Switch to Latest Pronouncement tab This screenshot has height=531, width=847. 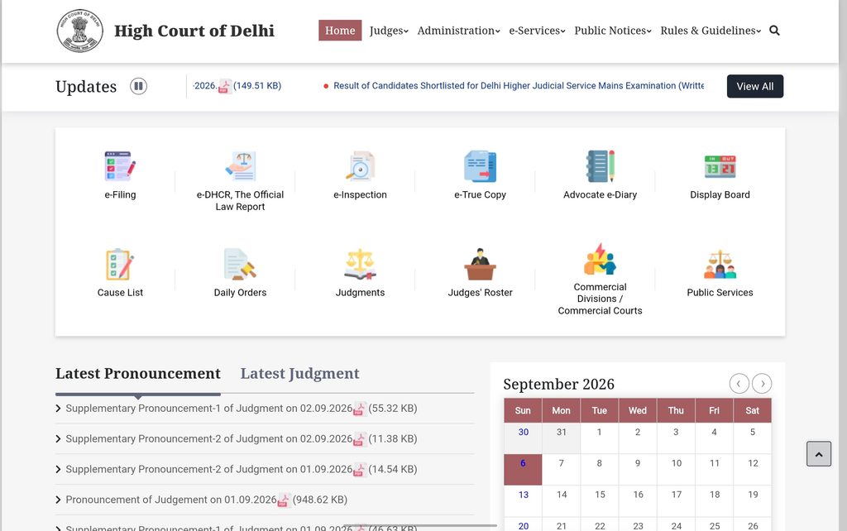pos(138,373)
